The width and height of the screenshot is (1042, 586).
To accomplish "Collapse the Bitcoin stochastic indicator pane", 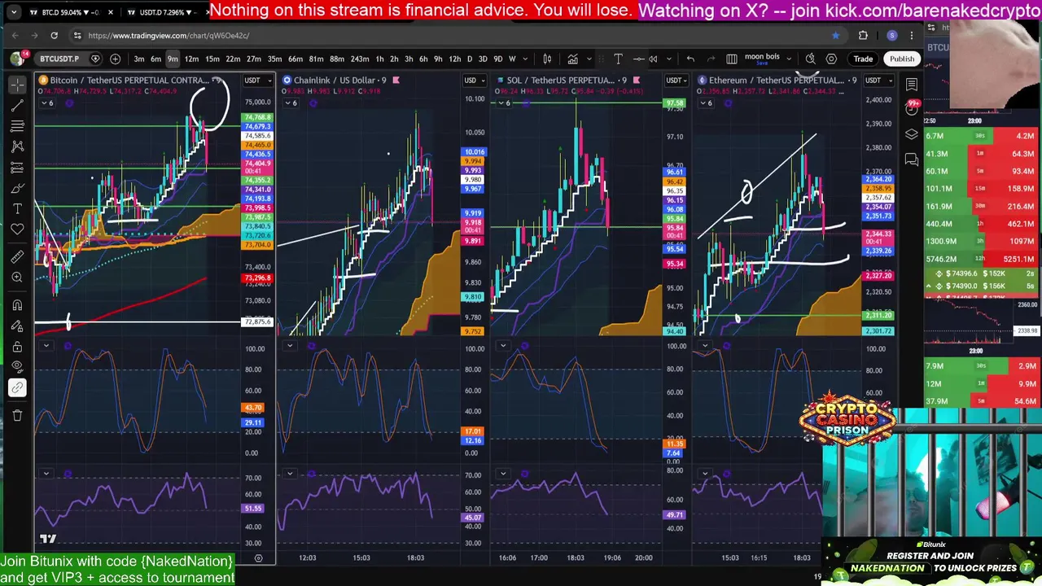I will (x=46, y=346).
